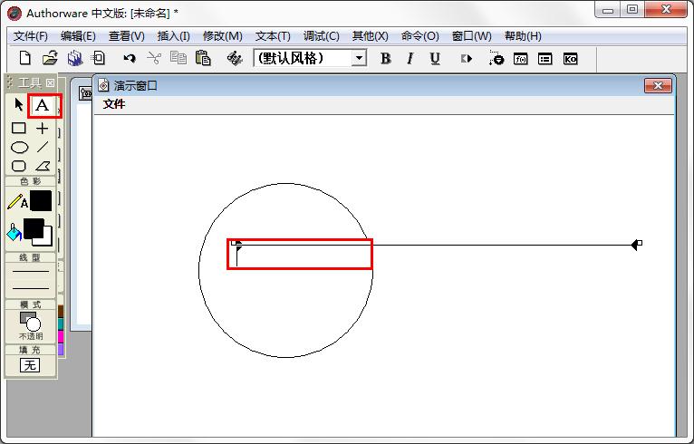Screen dimensions: 694x444
Task: Select the Polygon tool
Action: [43, 166]
